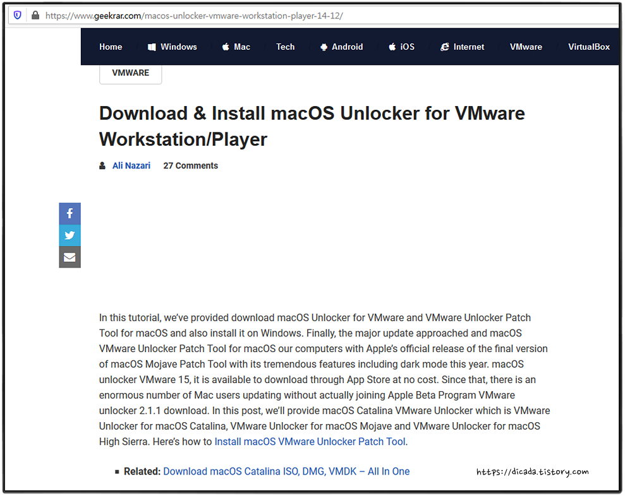Open the Tech menu item
Image resolution: width=625 pixels, height=496 pixels.
(286, 47)
